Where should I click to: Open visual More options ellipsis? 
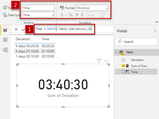[x=106, y=61]
